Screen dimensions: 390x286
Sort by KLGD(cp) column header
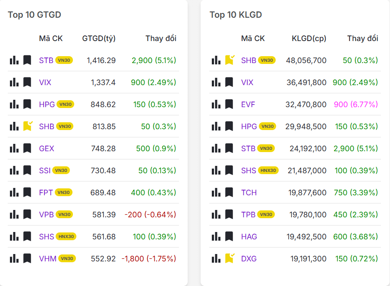(309, 38)
